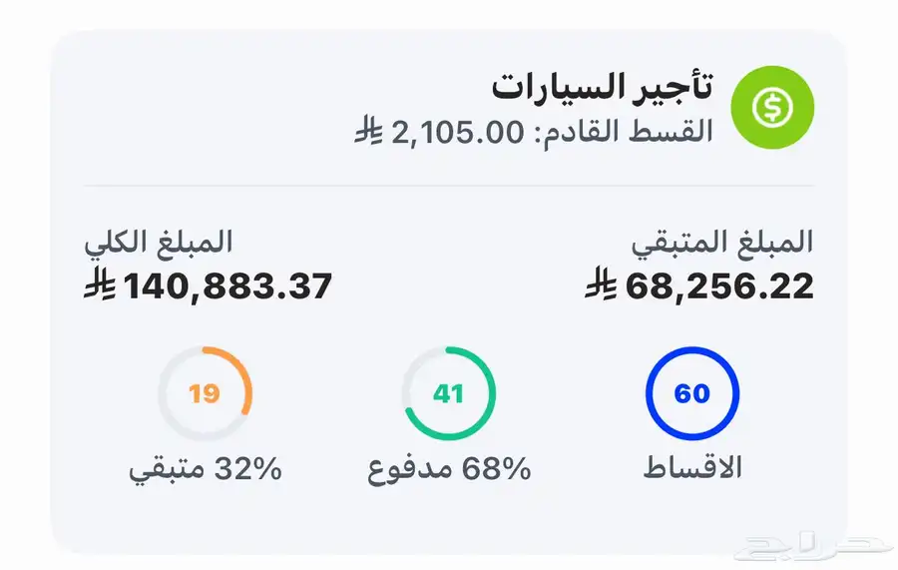The height and width of the screenshot is (570, 898).
Task: Click the riyal symbol beside 68,256.22
Action: 602,283
